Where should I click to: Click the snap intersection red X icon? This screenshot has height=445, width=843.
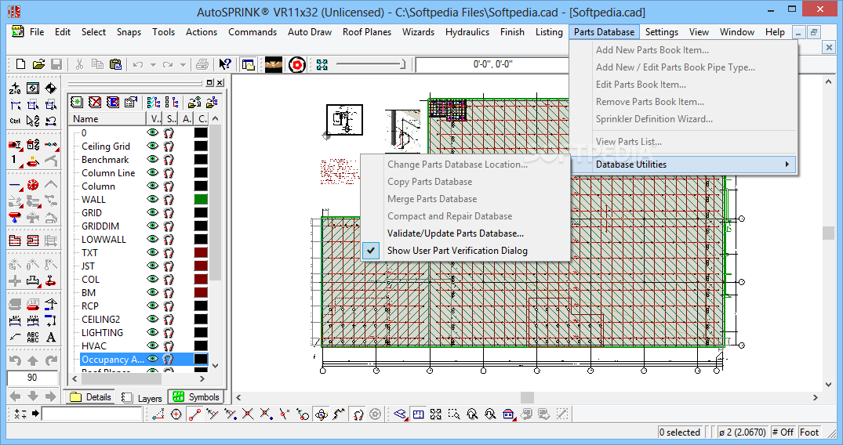(x=247, y=414)
